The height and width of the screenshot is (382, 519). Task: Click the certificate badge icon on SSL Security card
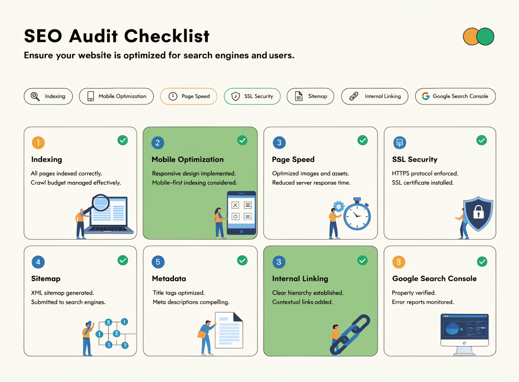tap(399, 143)
